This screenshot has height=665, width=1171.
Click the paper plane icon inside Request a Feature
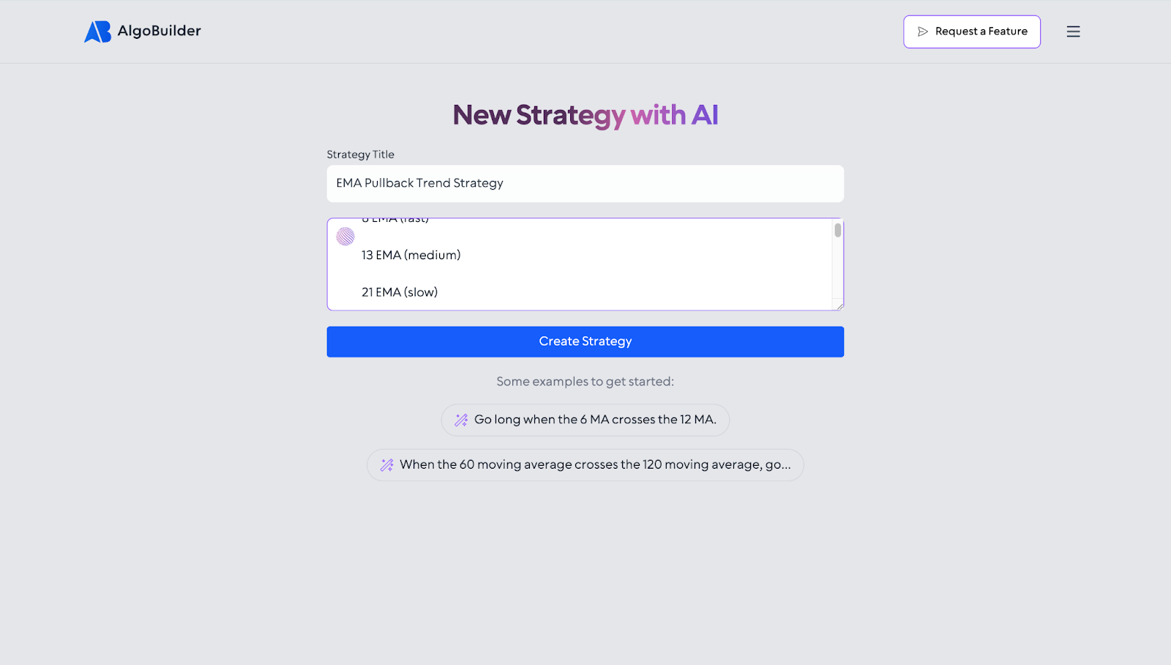click(923, 31)
